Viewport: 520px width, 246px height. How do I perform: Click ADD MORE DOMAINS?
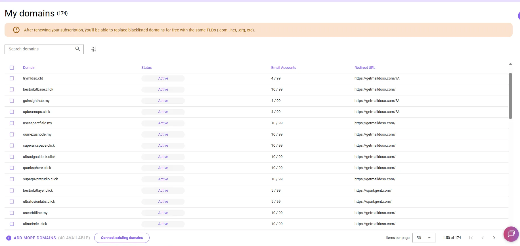35,238
